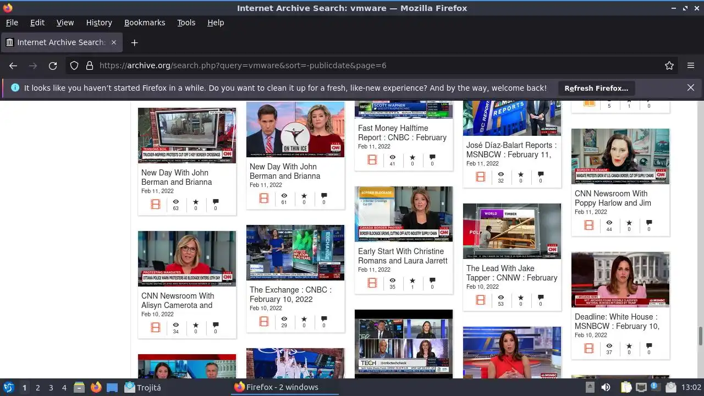Click movie icon on José Díaz-Balart card

tap(481, 177)
